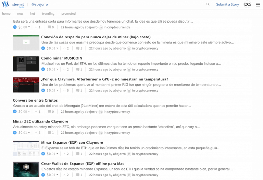Screen dimensions: 263x180
Task: Open post title Minar ZEC utilizando Claymore
Action: (41, 121)
